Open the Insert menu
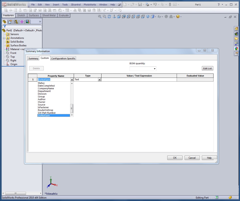 tap(56, 5)
